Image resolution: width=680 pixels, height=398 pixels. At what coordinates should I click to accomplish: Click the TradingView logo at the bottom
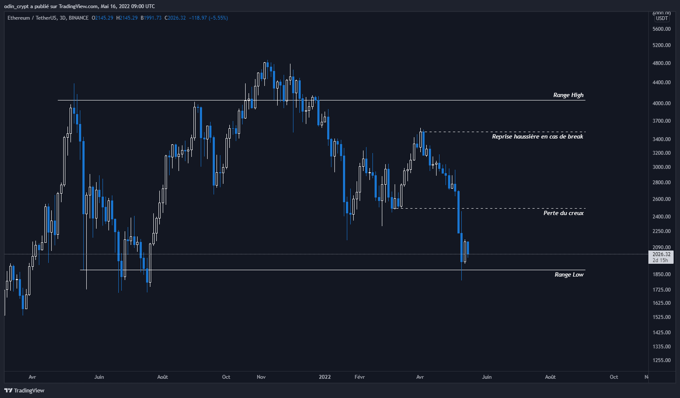pos(24,390)
